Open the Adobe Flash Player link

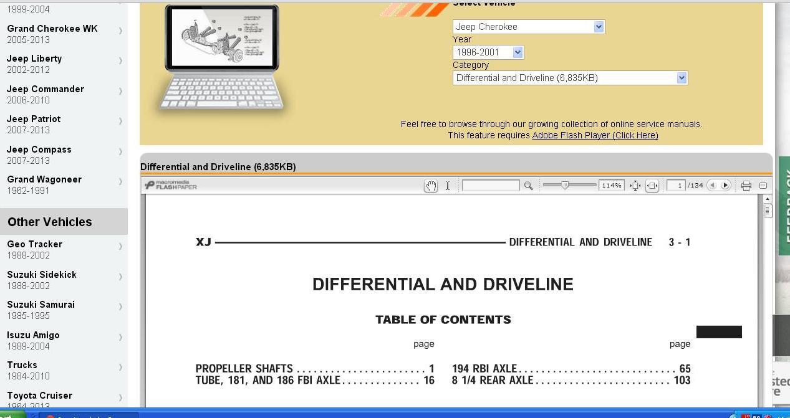click(x=595, y=135)
